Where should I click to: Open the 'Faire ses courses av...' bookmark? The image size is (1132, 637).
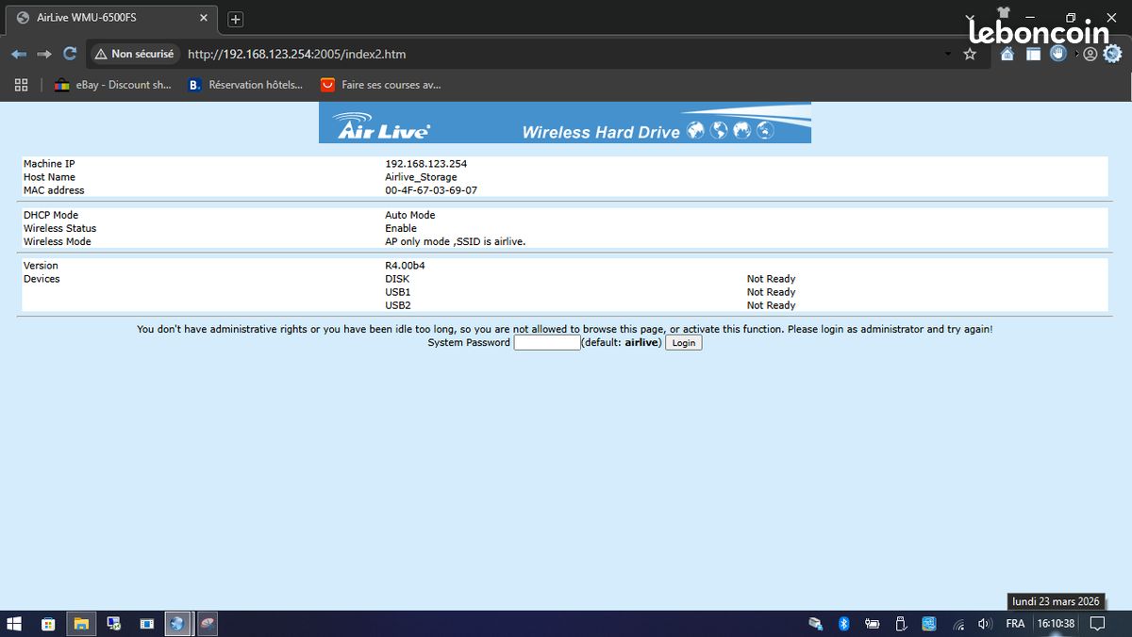(x=380, y=85)
